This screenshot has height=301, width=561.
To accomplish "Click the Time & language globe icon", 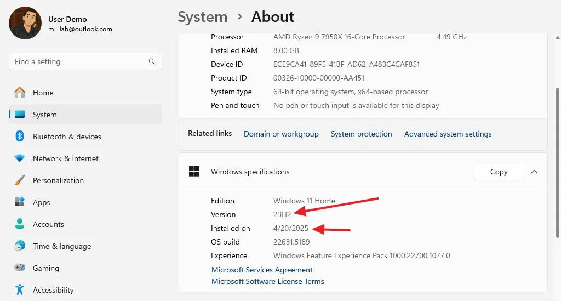I will (20, 246).
